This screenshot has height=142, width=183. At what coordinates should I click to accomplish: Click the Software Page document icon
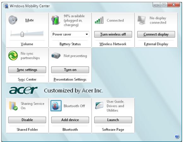(99, 105)
